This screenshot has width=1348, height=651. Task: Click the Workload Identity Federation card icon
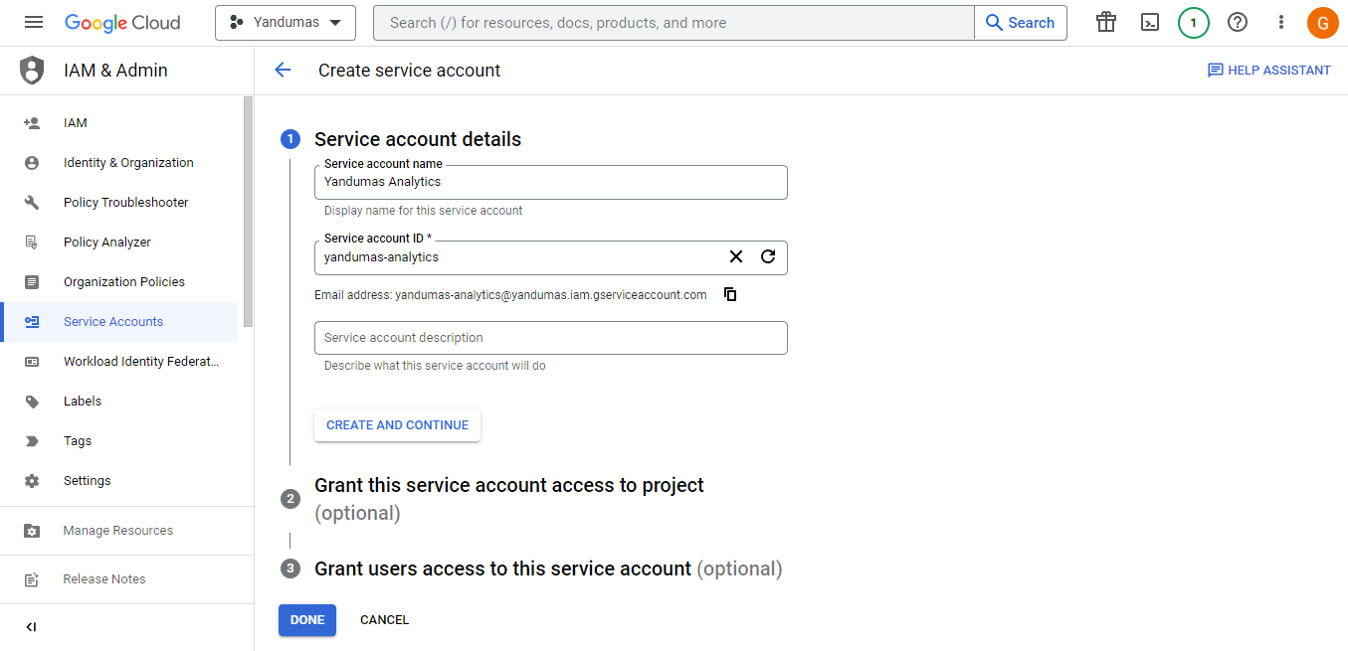[x=32, y=362]
